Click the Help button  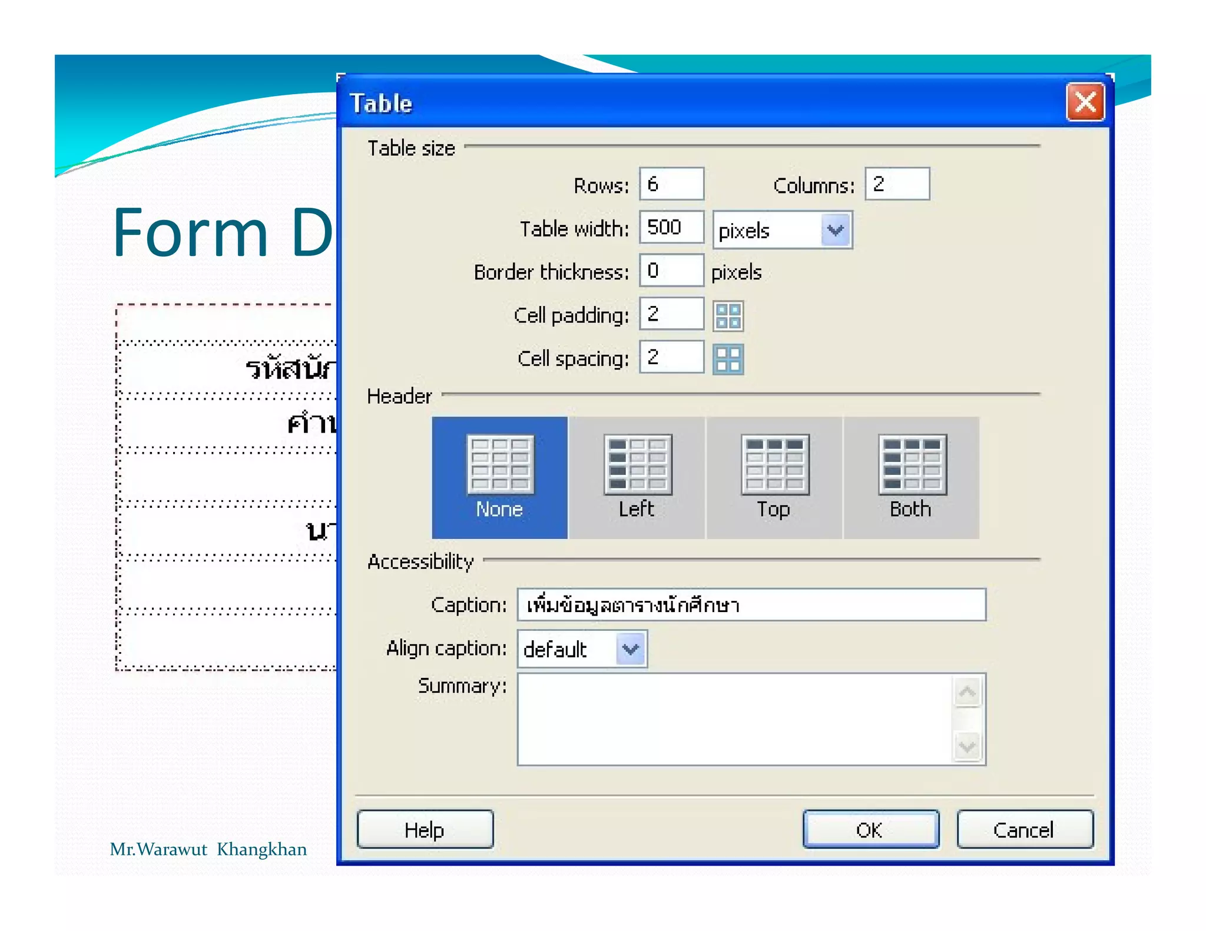coord(425,830)
